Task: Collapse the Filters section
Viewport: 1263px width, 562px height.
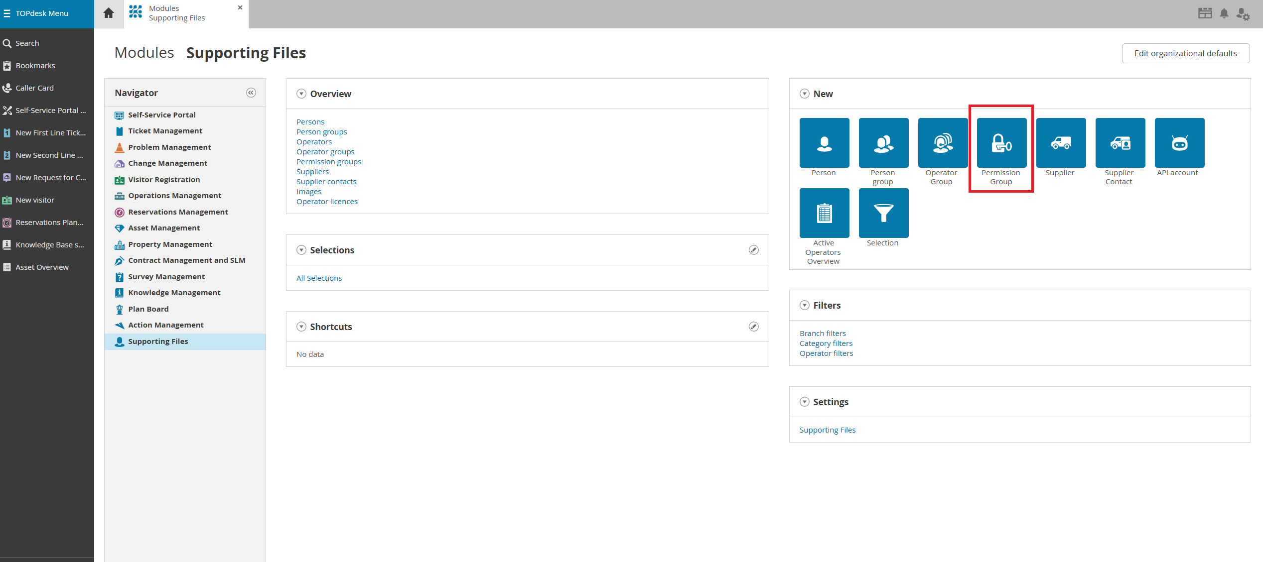Action: click(805, 305)
